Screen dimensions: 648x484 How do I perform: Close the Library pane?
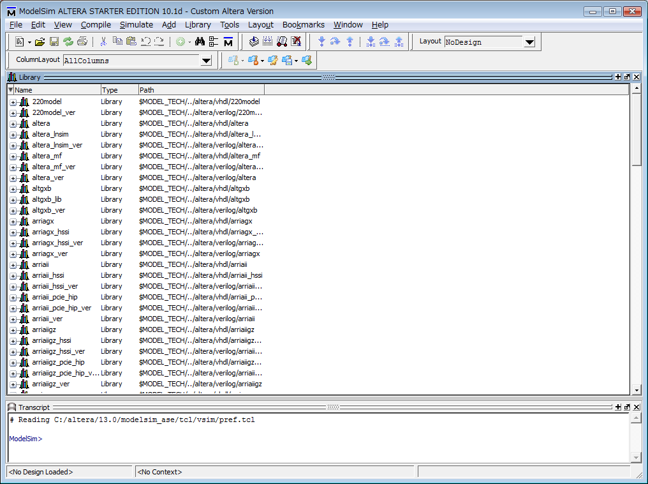point(637,77)
